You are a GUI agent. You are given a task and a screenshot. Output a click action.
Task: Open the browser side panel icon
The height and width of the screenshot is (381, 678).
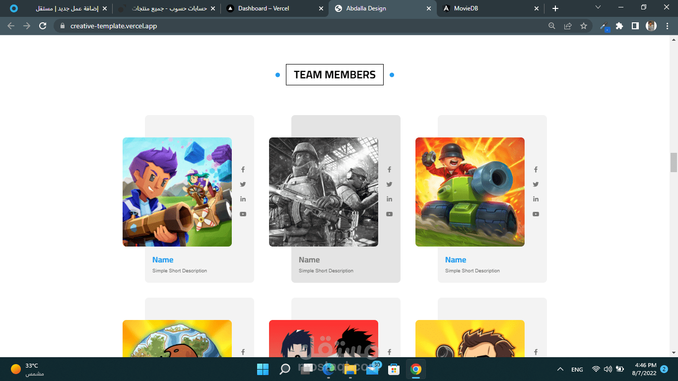click(x=635, y=26)
